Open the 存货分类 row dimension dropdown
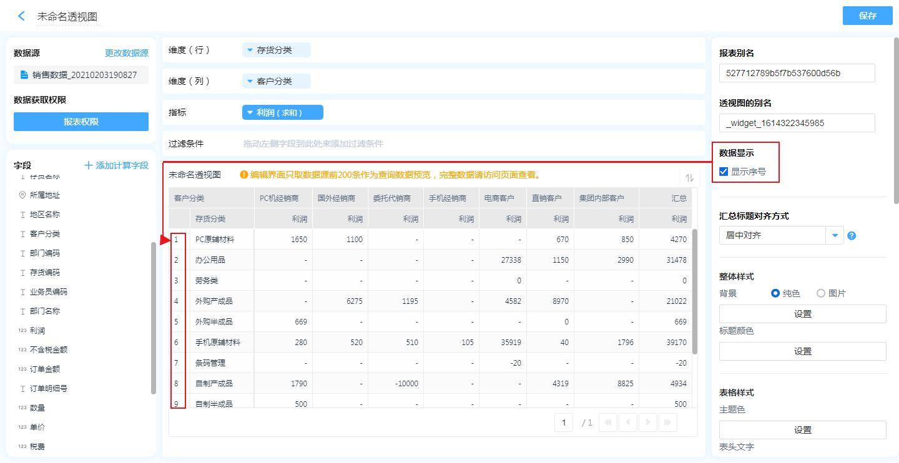Image resolution: width=899 pixels, height=463 pixels. [276, 50]
